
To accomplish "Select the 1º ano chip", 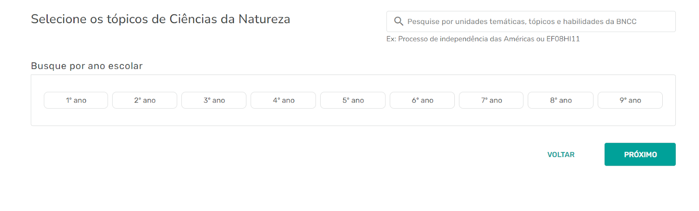I will coord(76,100).
